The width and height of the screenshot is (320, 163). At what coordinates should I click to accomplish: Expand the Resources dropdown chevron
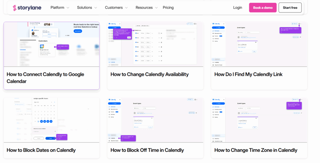(156, 8)
